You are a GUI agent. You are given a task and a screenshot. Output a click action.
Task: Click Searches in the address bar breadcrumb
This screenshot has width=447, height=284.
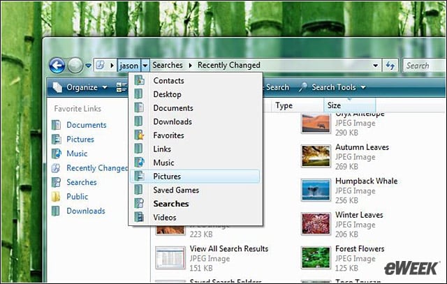point(168,65)
